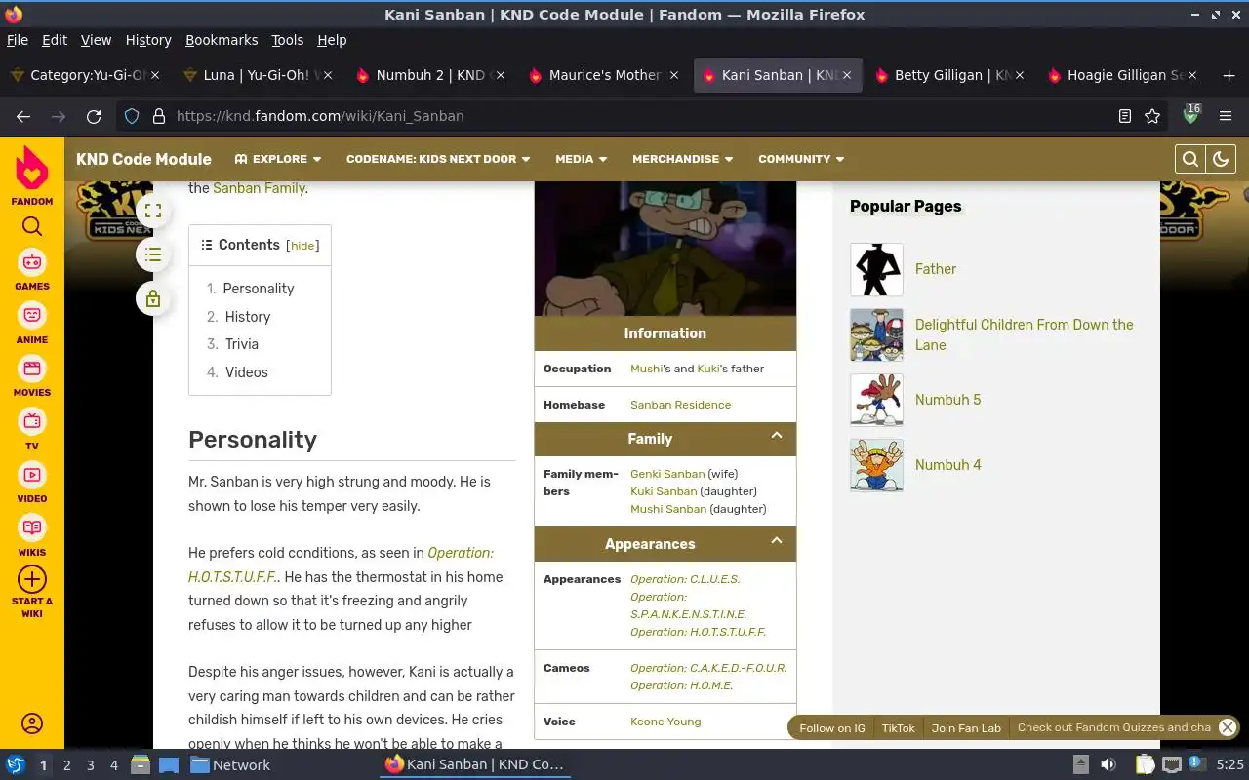The image size is (1249, 780).
Task: Collapse the Family section in infobox
Action: tap(777, 436)
